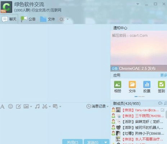Click the 应用 section header
Image resolution: width=167 pixels, height=144 pixels.
point(117,75)
